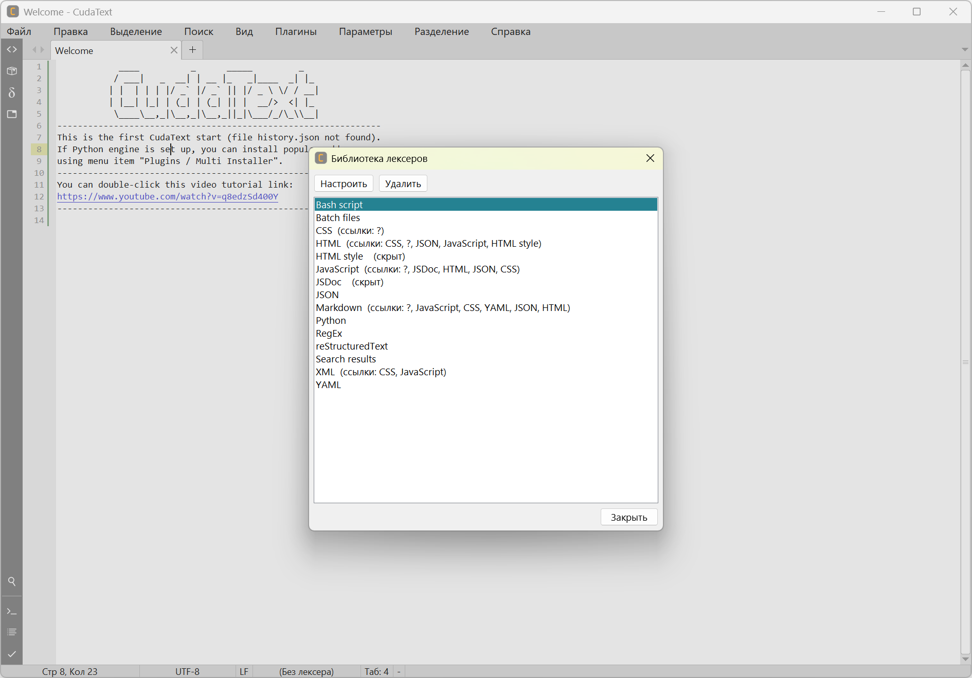Select Search results lexer

[x=485, y=359]
